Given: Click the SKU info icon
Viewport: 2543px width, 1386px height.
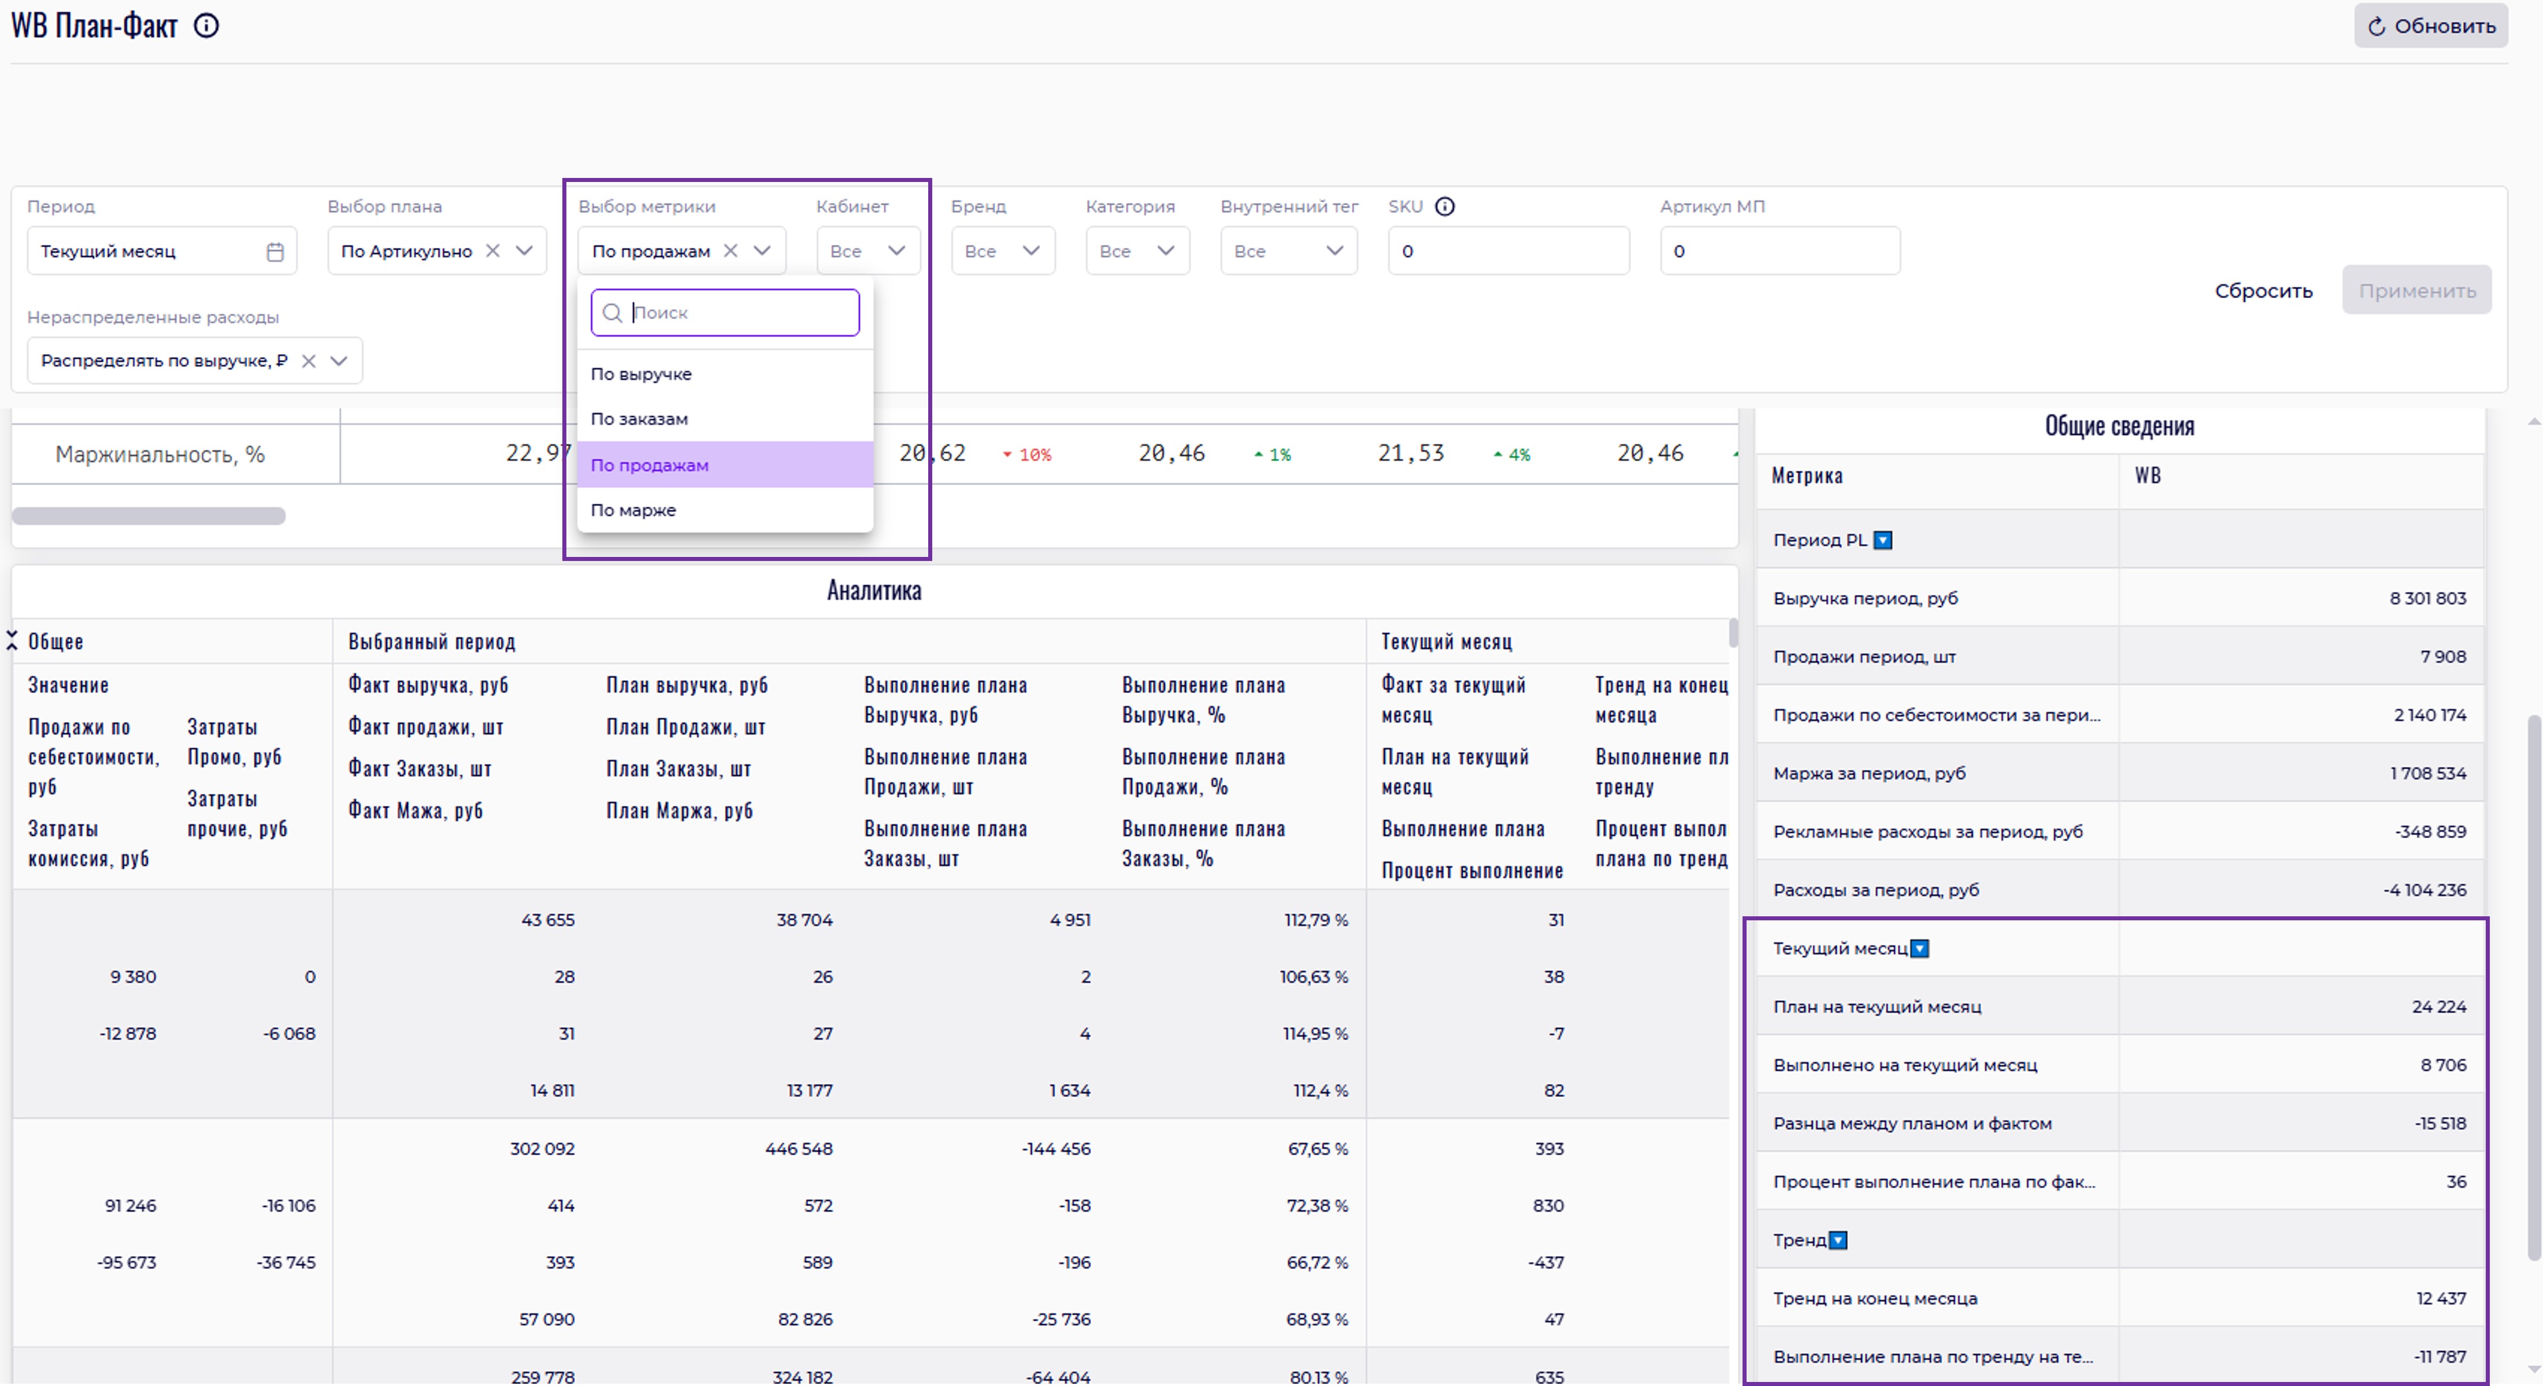Looking at the screenshot, I should click(1444, 206).
